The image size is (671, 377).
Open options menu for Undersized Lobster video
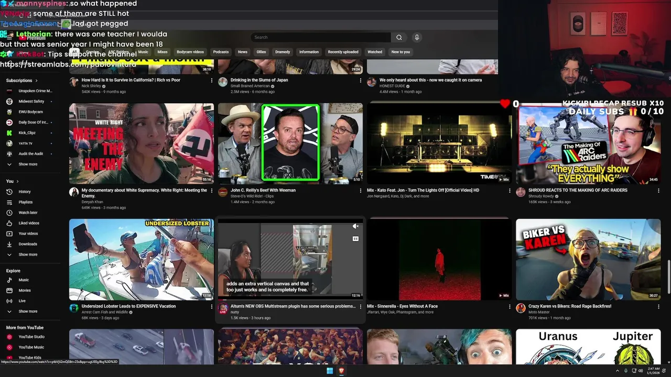[x=212, y=307]
